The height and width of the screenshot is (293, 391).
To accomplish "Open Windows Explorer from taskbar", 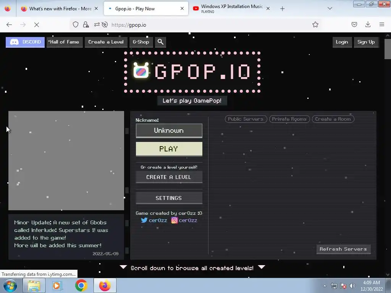I will click(34, 285).
